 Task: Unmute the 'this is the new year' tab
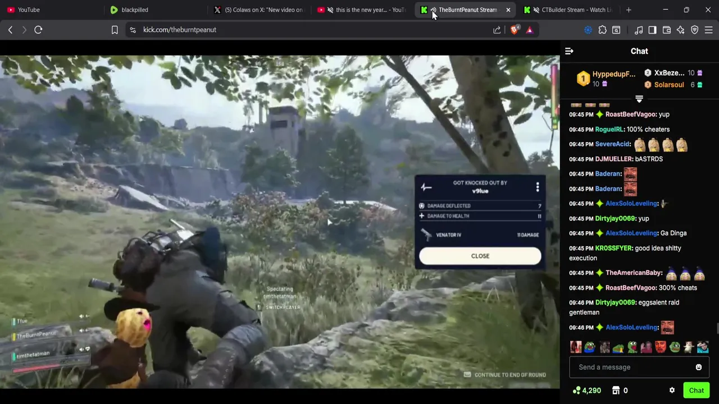click(330, 10)
